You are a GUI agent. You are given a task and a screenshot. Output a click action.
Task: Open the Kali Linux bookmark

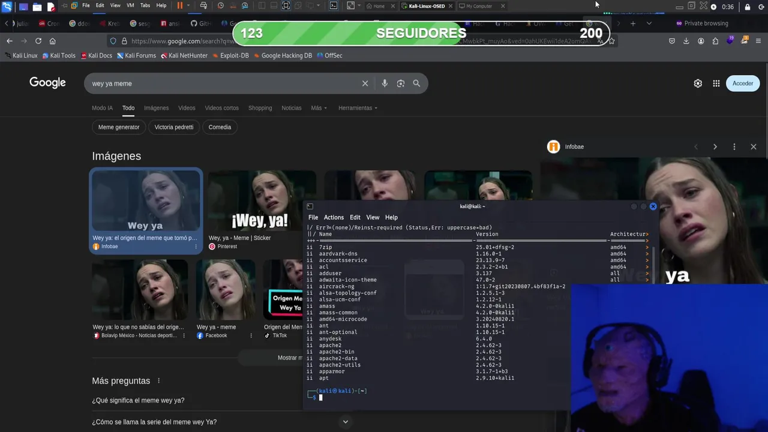click(20, 55)
